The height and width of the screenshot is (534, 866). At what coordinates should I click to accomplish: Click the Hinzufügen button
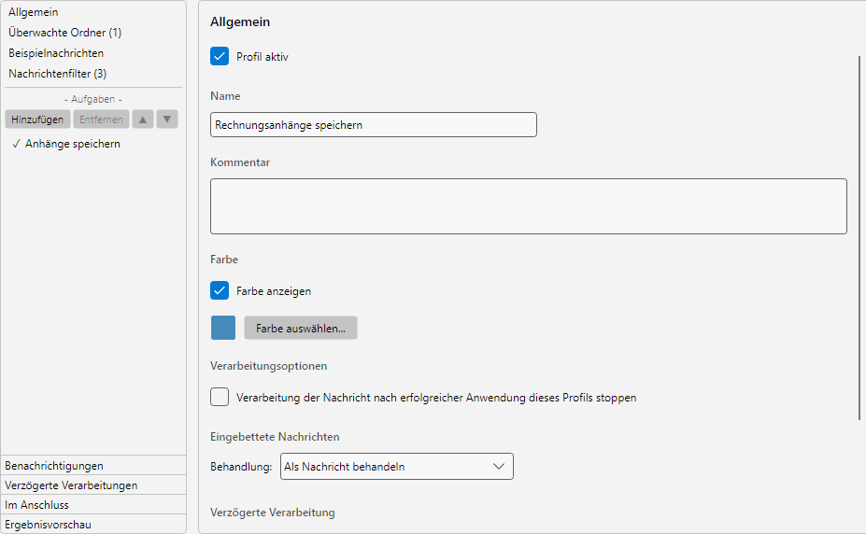click(37, 119)
